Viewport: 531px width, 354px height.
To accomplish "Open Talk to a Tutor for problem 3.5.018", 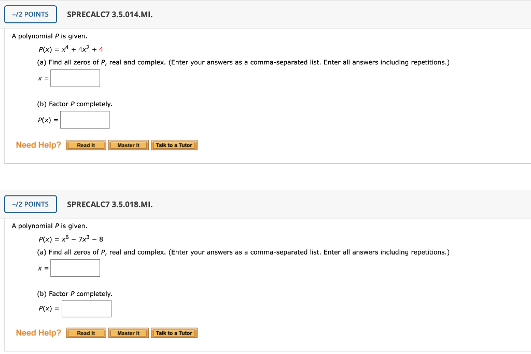I will pyautogui.click(x=174, y=333).
